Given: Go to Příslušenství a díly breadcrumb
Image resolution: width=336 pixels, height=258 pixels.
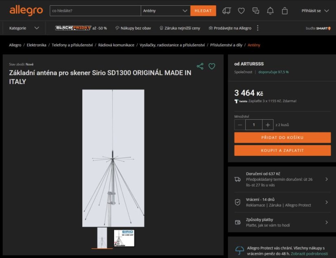Looking at the screenshot, I should tap(226, 45).
